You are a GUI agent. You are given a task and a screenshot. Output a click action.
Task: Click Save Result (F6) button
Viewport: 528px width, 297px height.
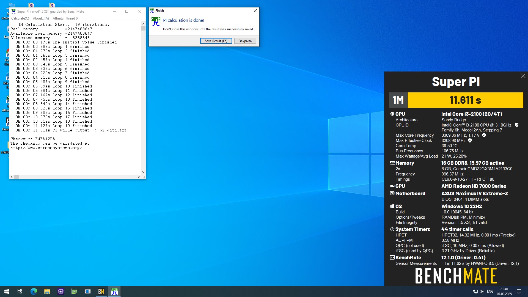[x=216, y=41]
